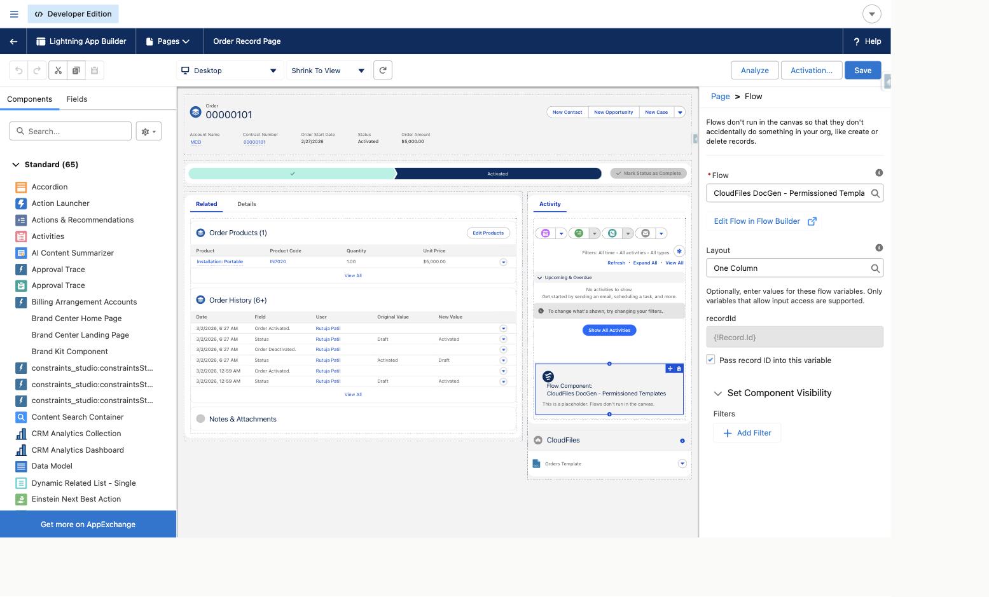Select the Activity tab on canvas
The image size is (989, 597).
pyautogui.click(x=550, y=204)
